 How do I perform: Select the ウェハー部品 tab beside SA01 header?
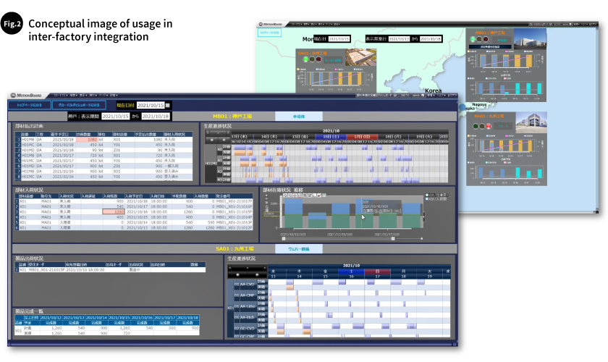298,249
